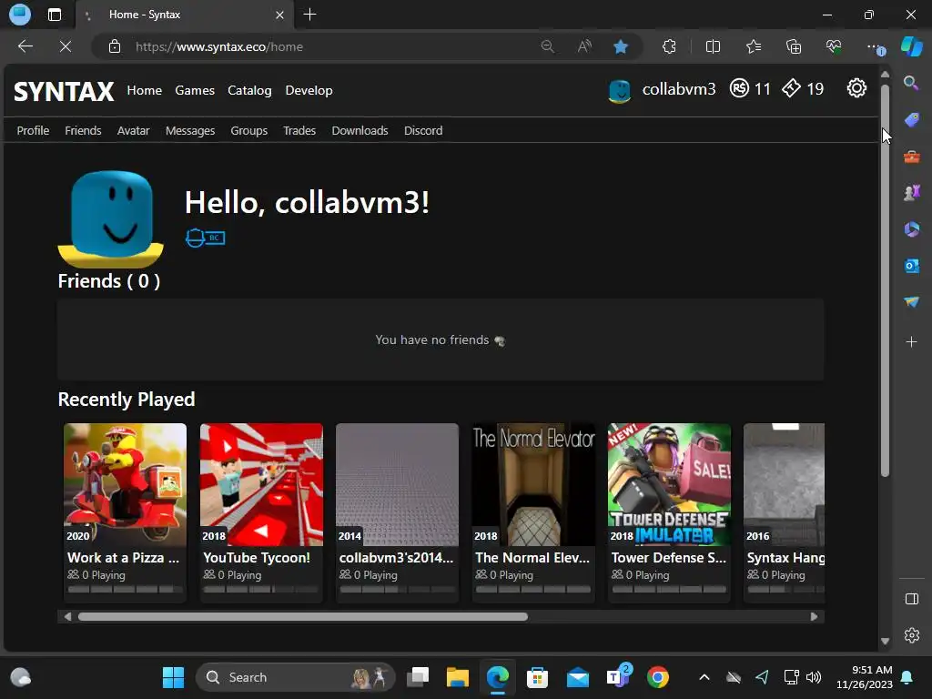Open YouTube Tycoon! game thumbnail
This screenshot has height=699, width=932.
coord(261,484)
